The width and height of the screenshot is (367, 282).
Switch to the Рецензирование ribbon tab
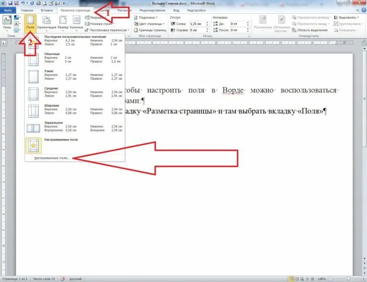pyautogui.click(x=152, y=11)
